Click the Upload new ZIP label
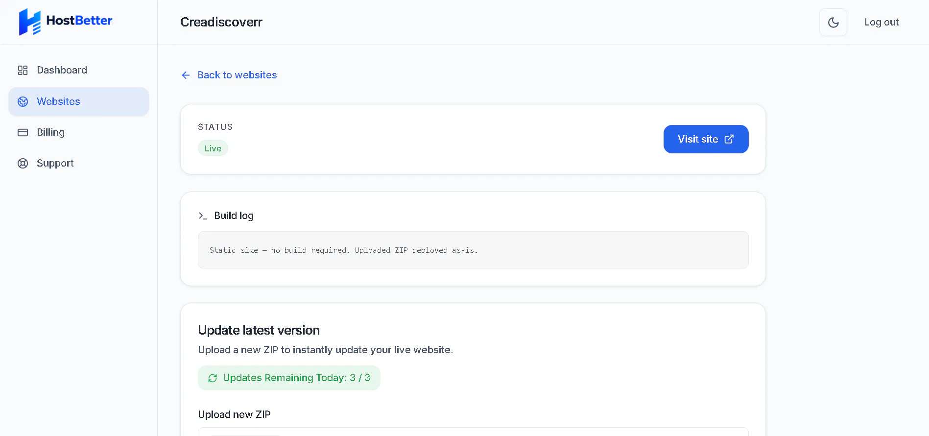929x436 pixels. pos(234,414)
